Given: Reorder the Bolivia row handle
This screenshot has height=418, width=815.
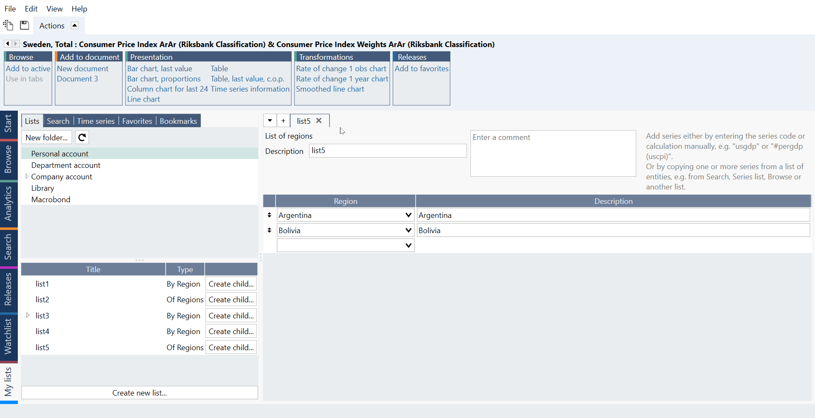Looking at the screenshot, I should coord(269,230).
